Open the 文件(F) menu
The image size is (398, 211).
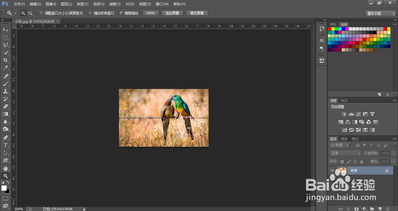pos(19,4)
